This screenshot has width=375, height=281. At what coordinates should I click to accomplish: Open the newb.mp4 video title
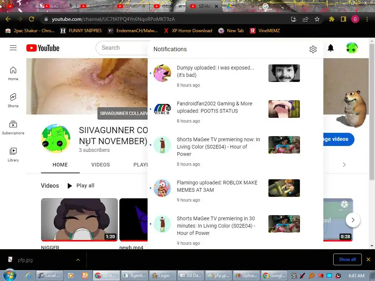(x=131, y=247)
